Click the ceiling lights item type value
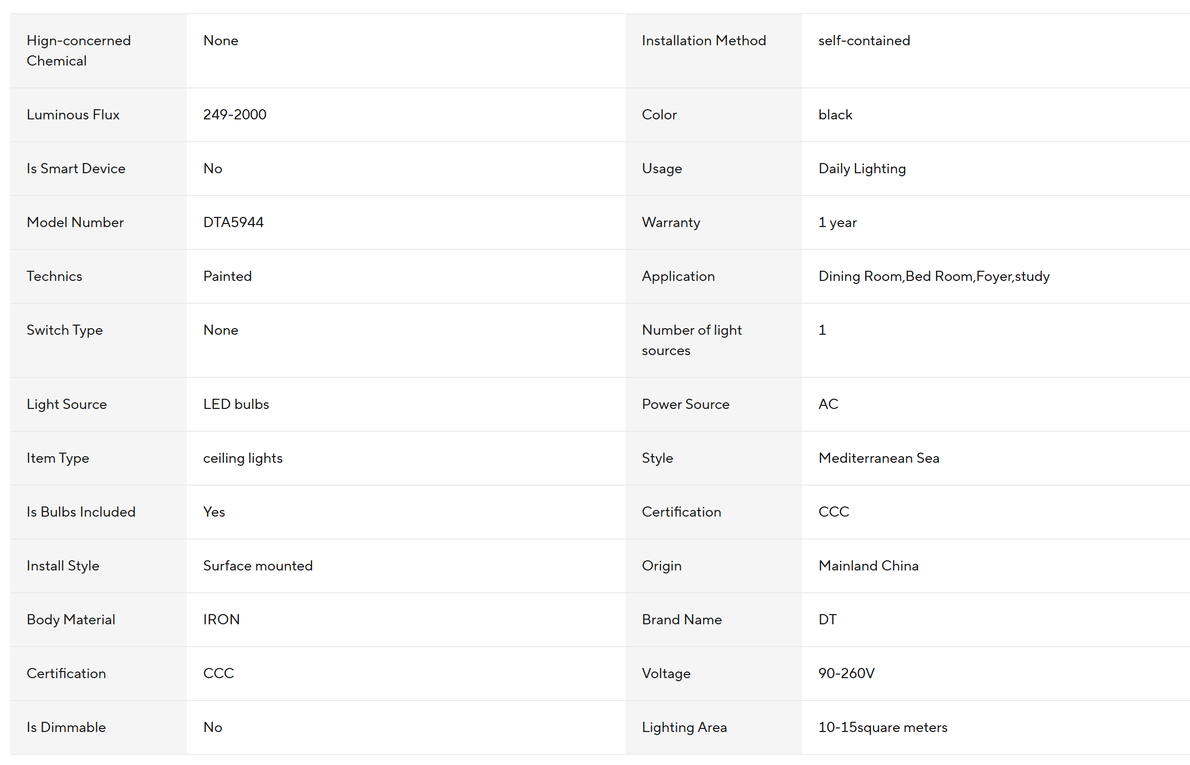Viewport: 1190px width, 765px height. (243, 458)
